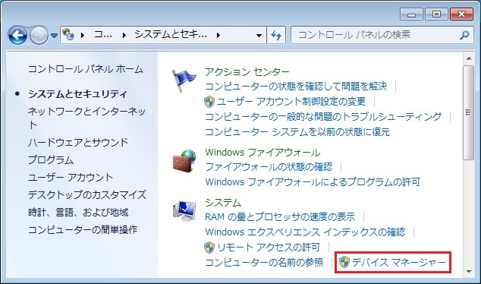Click shield icon beside ユーザー アカウント制御設定の変更
This screenshot has width=481, height=284.
[x=209, y=101]
